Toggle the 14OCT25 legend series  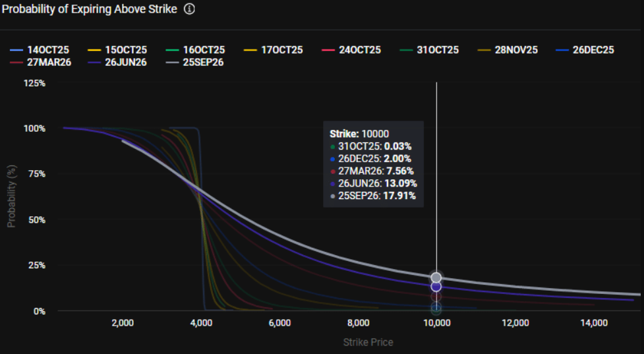(40, 49)
